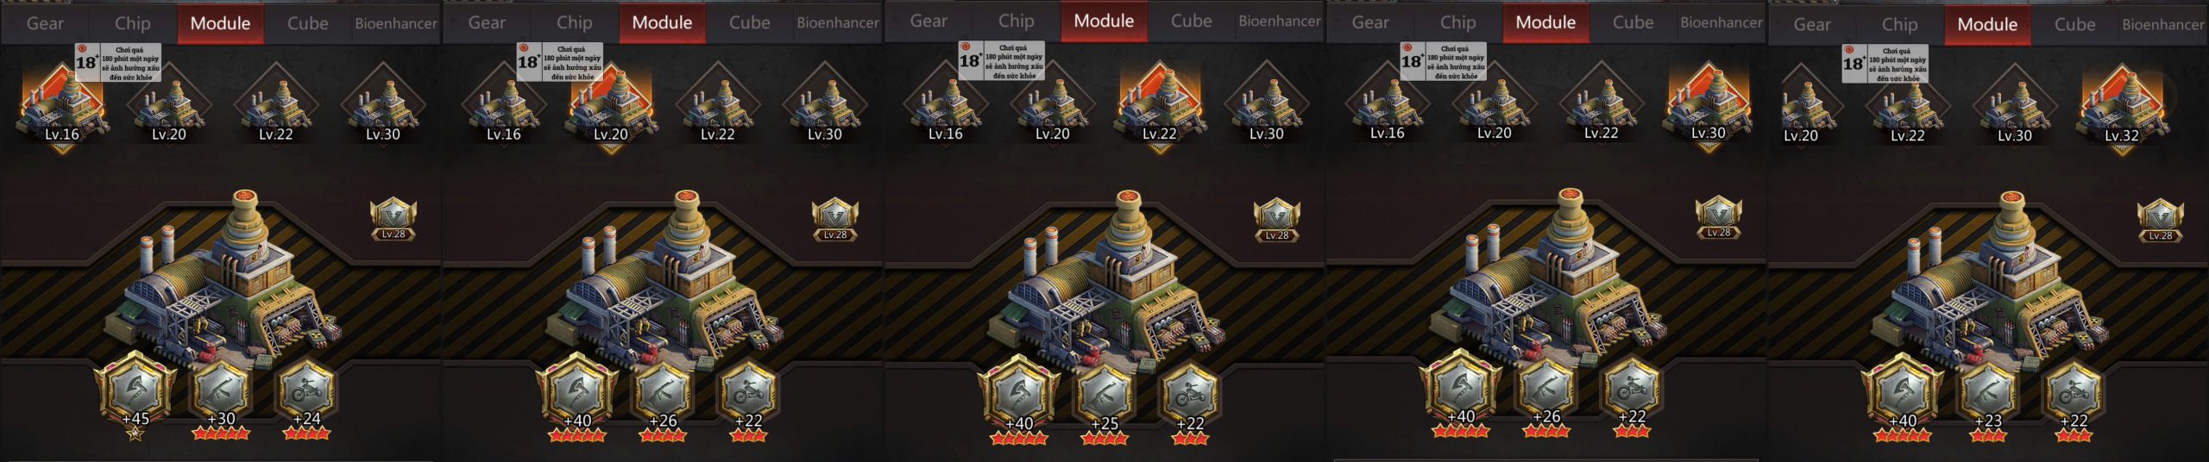Open the axe badge marked +45
The height and width of the screenshot is (462, 2209).
tap(135, 392)
